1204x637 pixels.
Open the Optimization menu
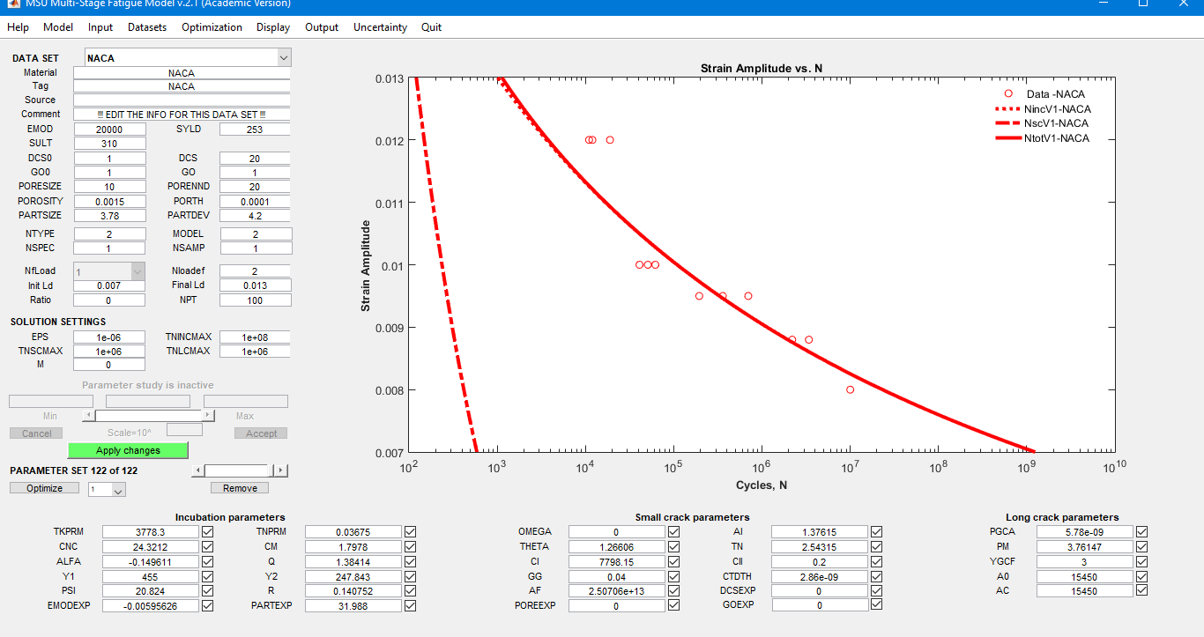(212, 27)
